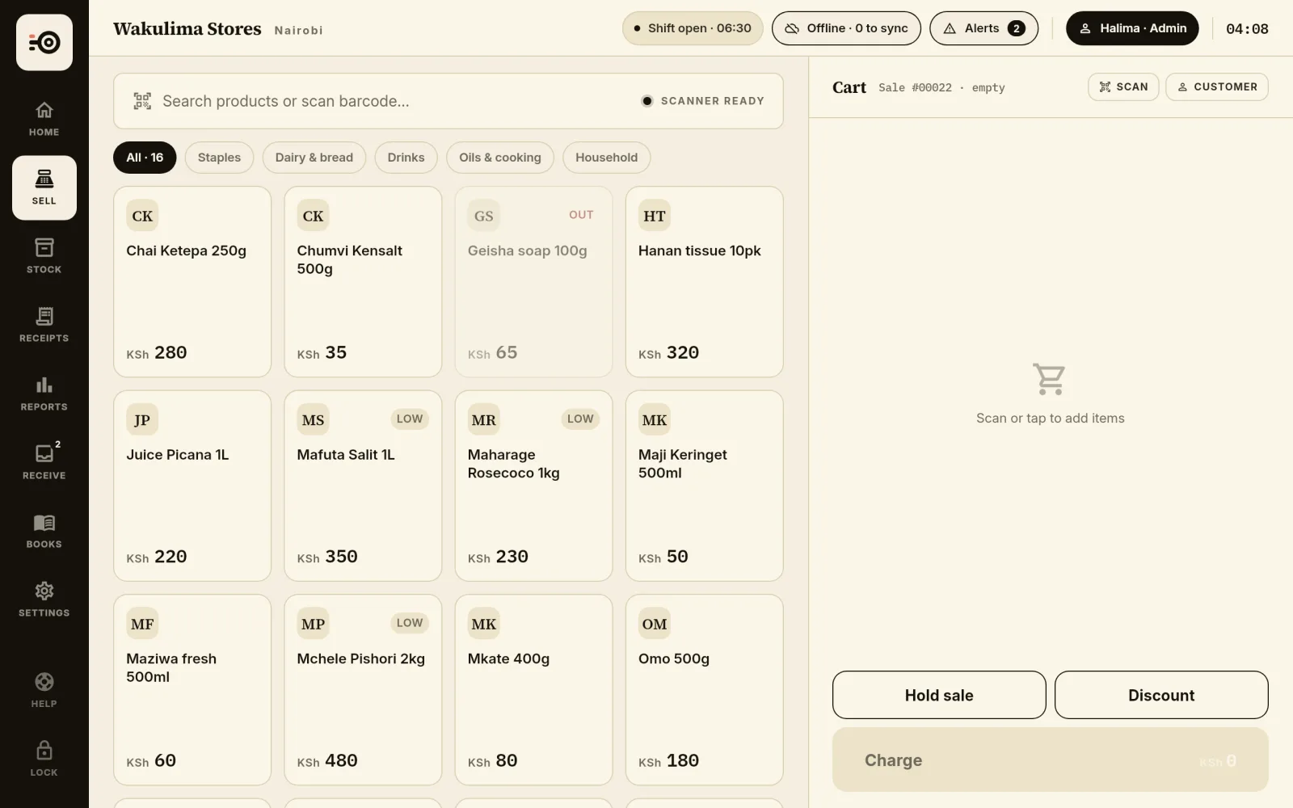The height and width of the screenshot is (808, 1293).
Task: Open the Receive inbox with badge
Action: 44,462
